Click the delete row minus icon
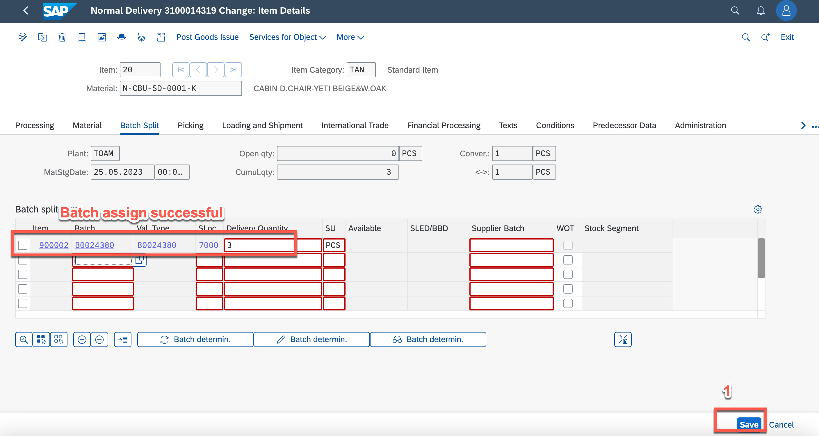Viewport: 819px width, 436px height. (99, 339)
